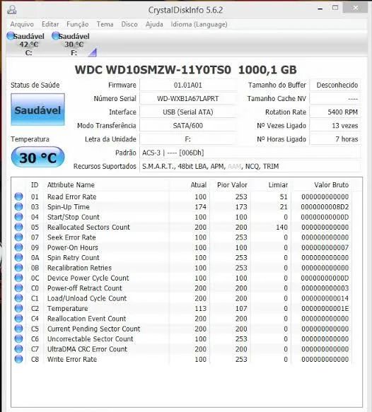The width and height of the screenshot is (372, 412).
Task: Click the Pior Valor column header
Action: [x=232, y=185]
